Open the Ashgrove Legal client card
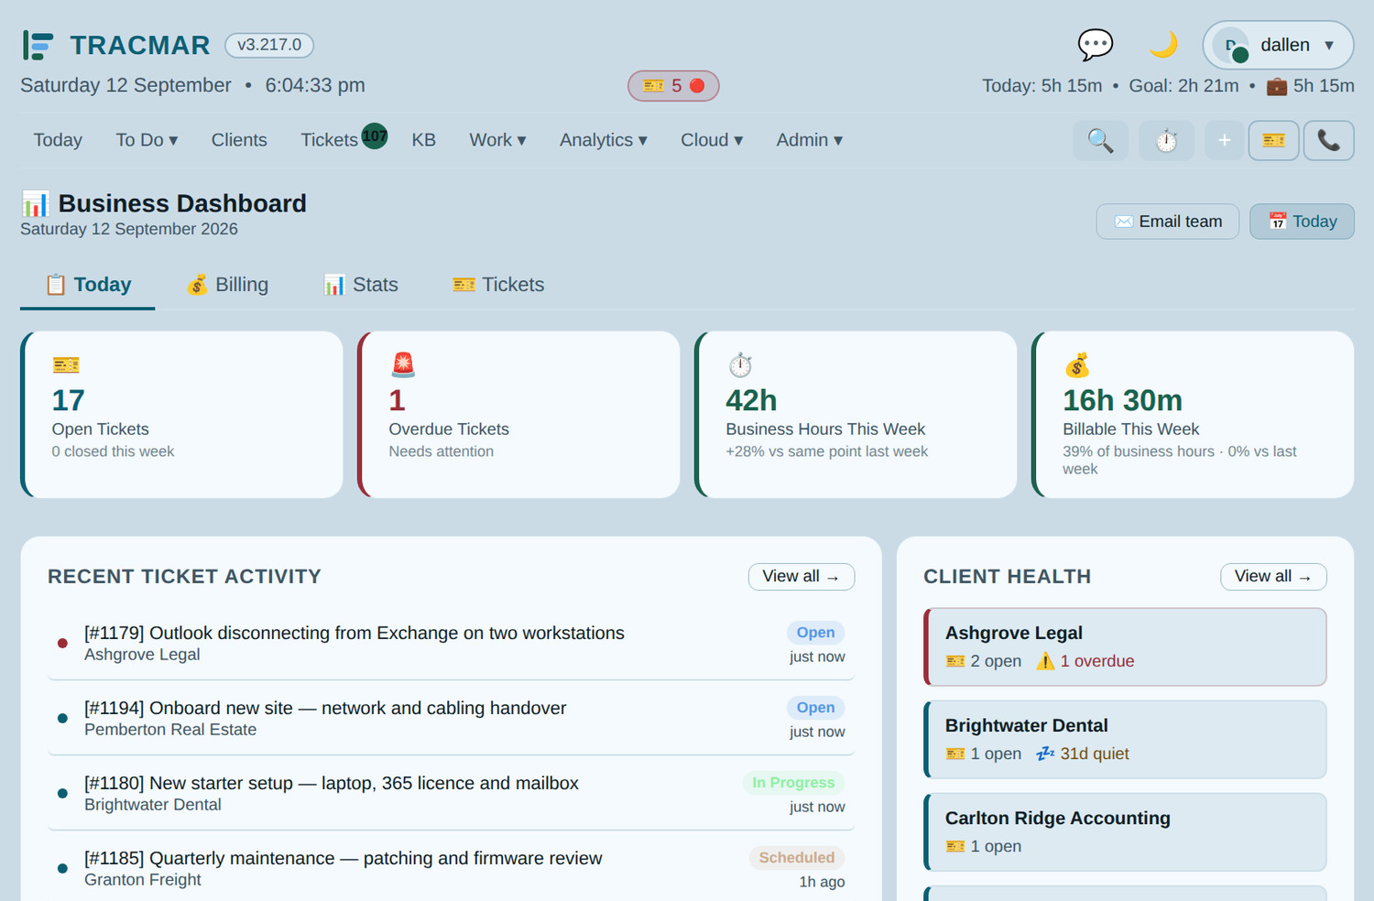1374x901 pixels. [x=1125, y=646]
